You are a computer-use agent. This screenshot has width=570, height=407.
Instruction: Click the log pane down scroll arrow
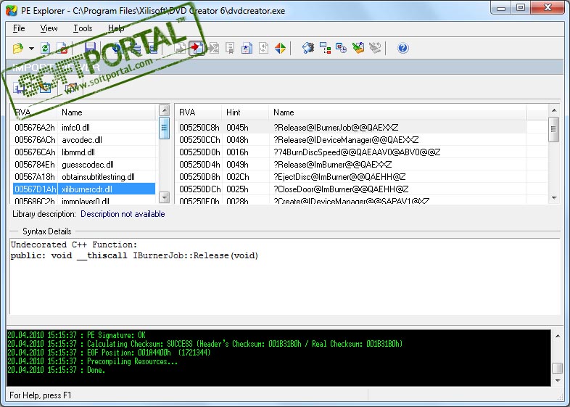[x=558, y=381]
